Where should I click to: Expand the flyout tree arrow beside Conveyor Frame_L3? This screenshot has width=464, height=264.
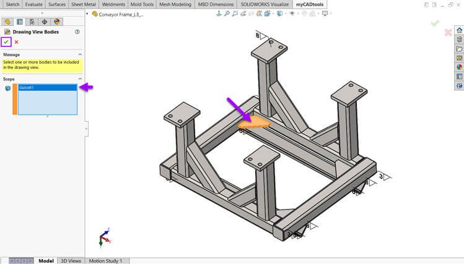[x=87, y=14]
